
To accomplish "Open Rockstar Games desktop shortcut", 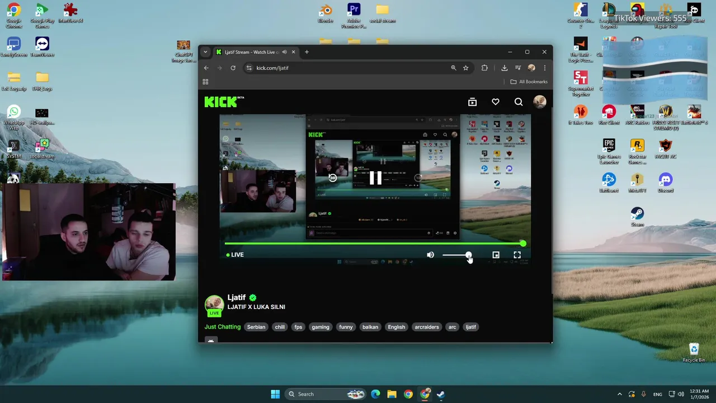I will (637, 151).
